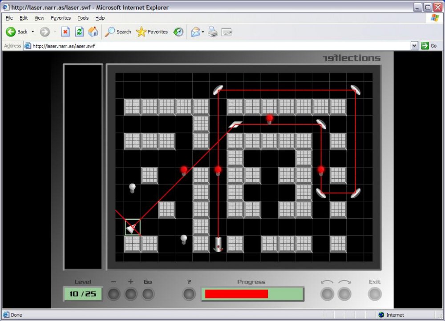The height and width of the screenshot is (321, 445).
Task: Click the round Go button under Level
Action: point(148,294)
